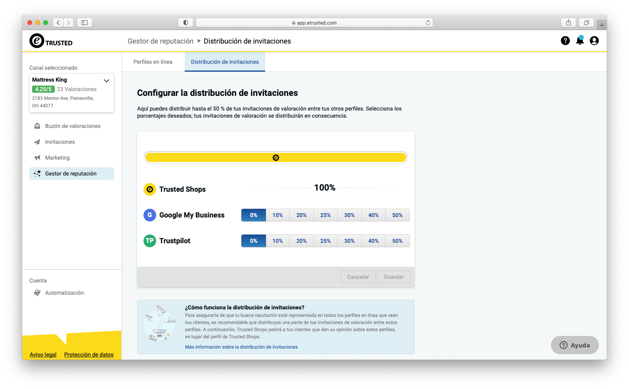Set Google My Business to 30%
This screenshot has height=389, width=629.
tap(350, 215)
